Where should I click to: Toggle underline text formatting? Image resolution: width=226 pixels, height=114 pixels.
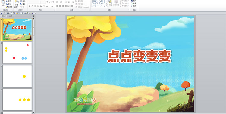(35, 6)
